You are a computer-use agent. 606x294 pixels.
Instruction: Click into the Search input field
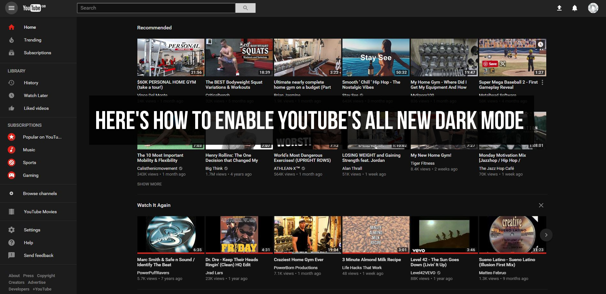click(x=156, y=8)
